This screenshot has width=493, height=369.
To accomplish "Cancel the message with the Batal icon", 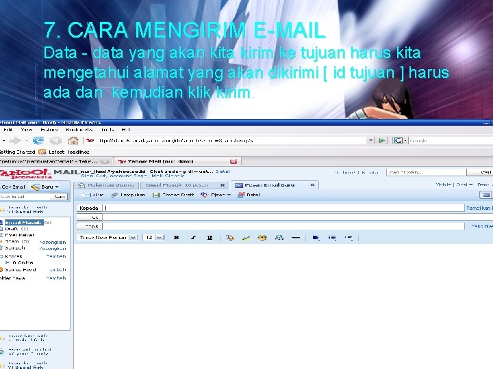I will [241, 195].
